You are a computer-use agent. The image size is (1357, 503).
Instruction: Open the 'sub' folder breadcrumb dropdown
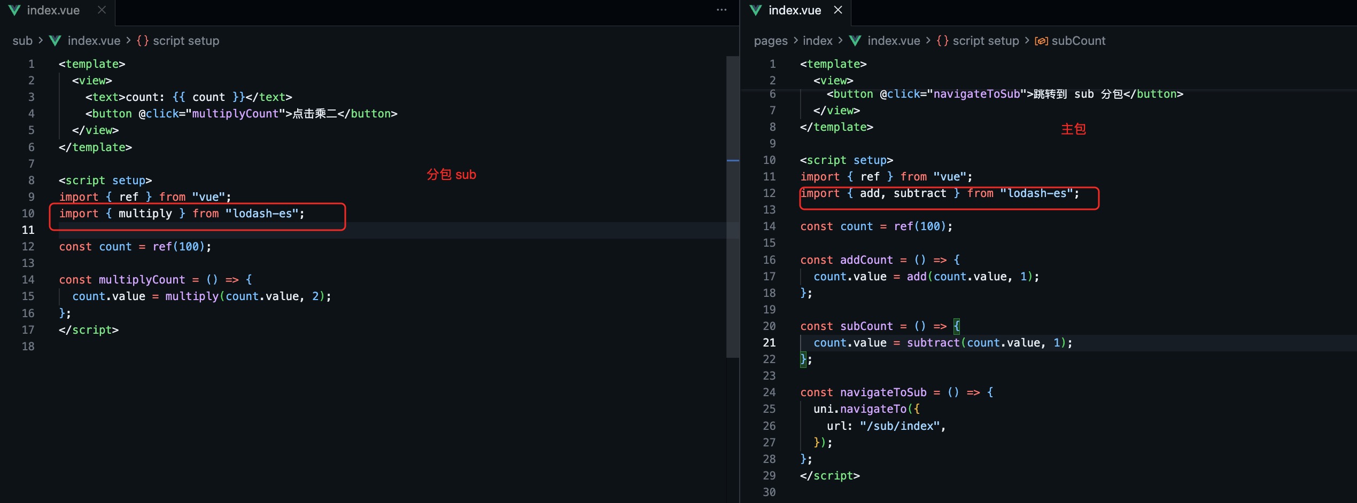22,41
